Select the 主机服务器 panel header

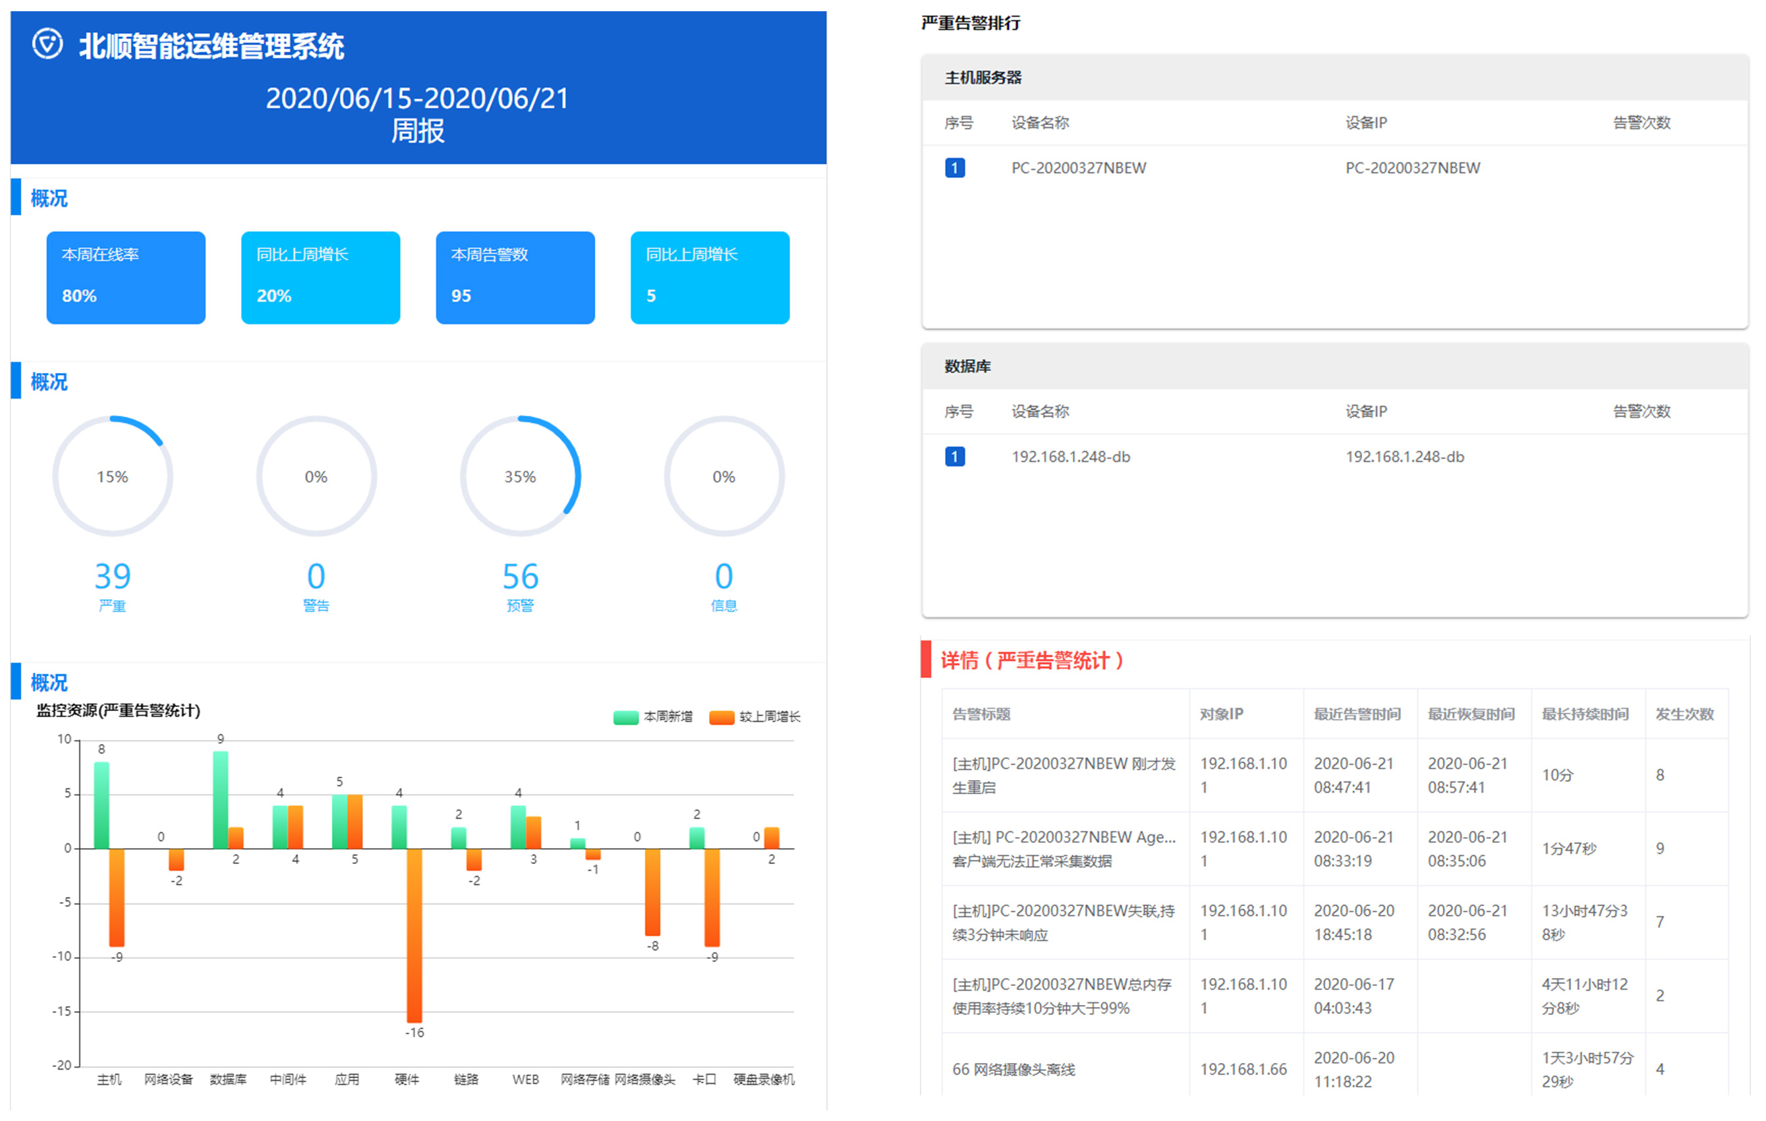(x=983, y=78)
